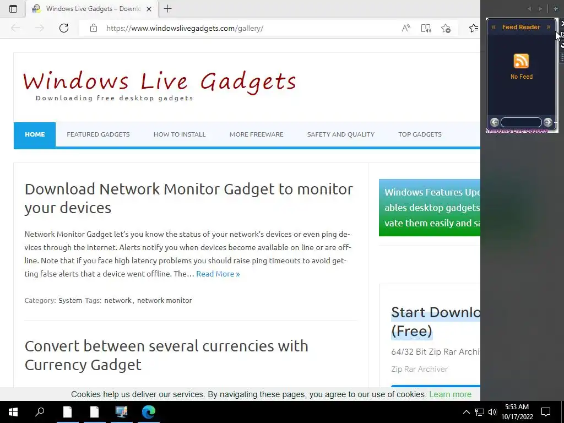Open the System category link

(x=70, y=300)
